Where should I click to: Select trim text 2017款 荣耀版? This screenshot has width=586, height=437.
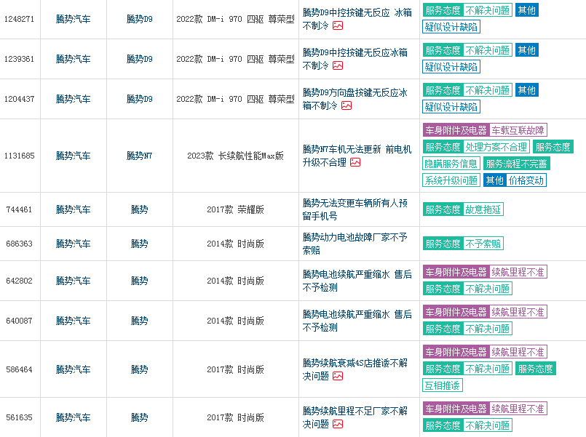pos(235,209)
